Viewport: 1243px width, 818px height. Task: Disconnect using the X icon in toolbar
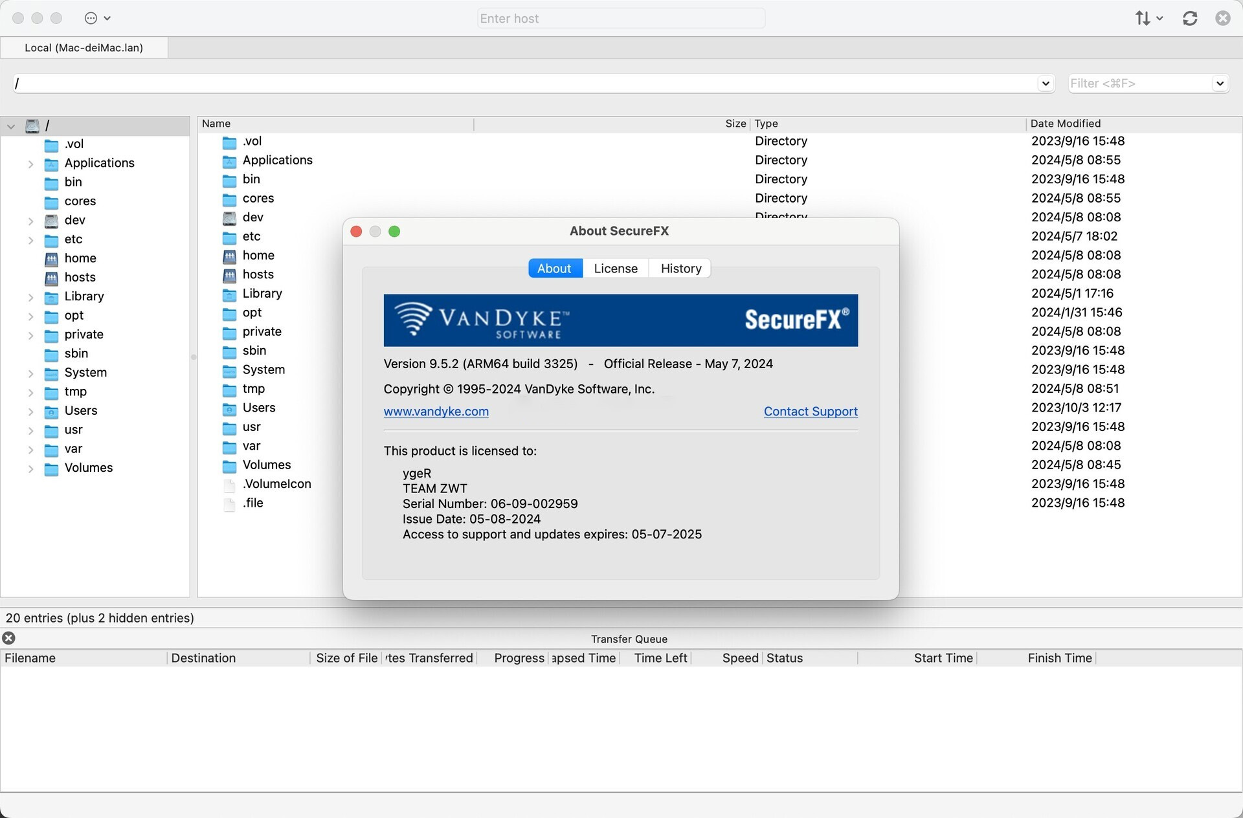(x=1222, y=18)
